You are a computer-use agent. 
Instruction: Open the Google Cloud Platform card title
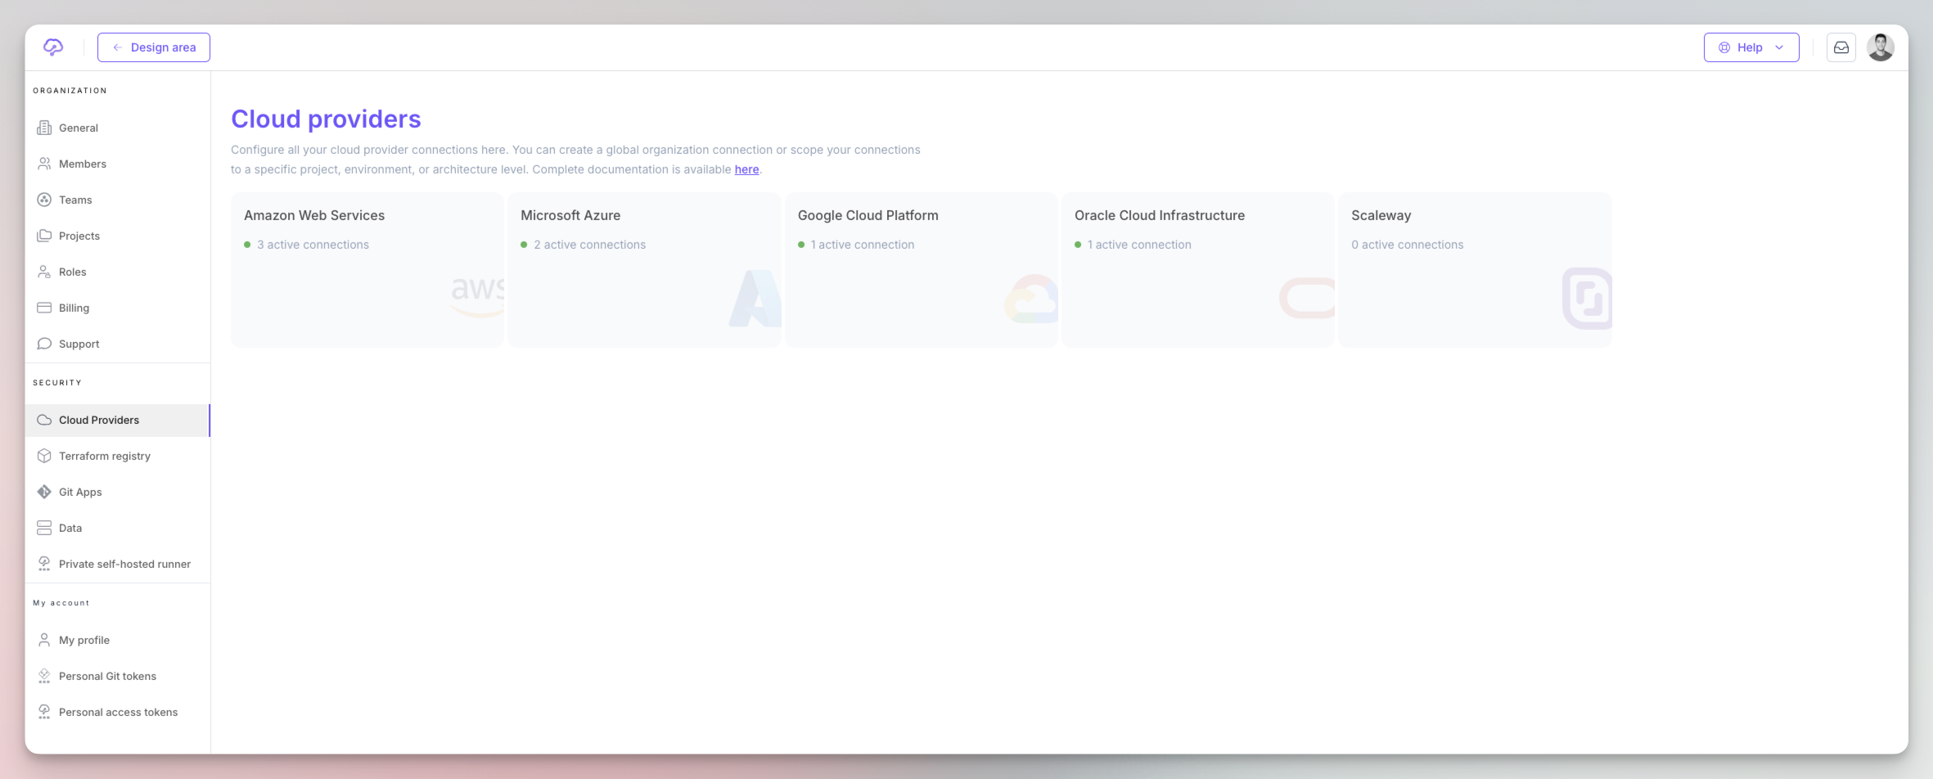867,215
